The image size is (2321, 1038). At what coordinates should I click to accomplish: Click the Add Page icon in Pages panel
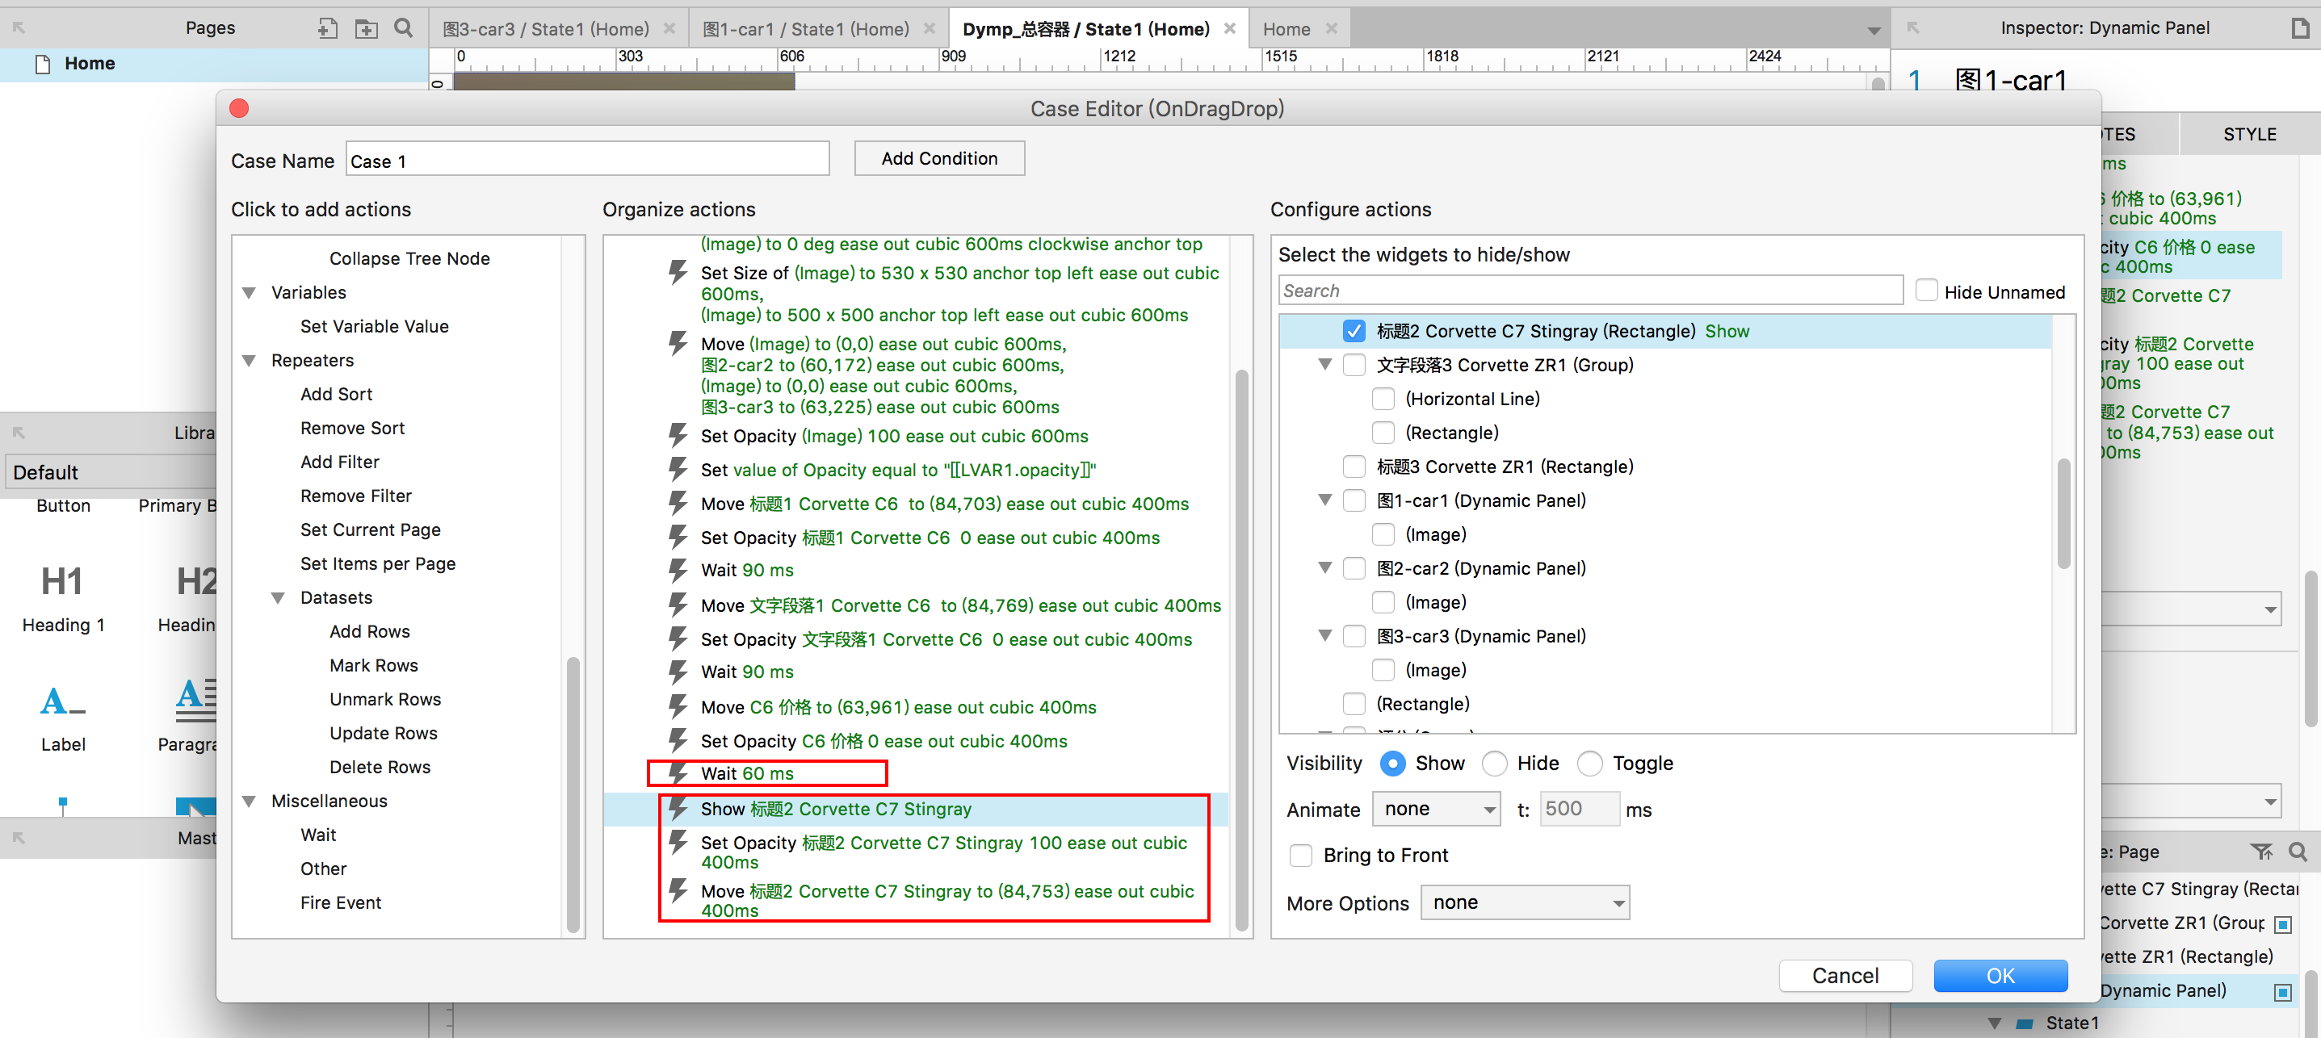click(327, 29)
